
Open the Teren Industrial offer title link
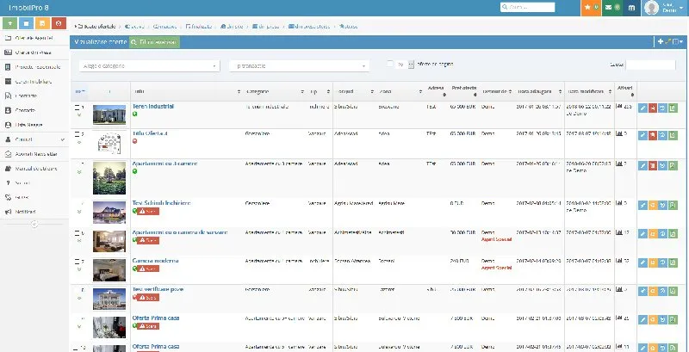[x=153, y=107]
